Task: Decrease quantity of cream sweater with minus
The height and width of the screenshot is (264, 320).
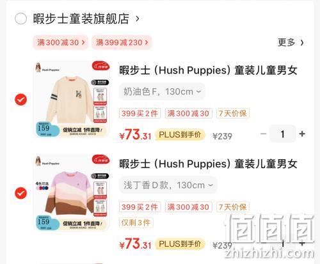Action: pos(264,134)
